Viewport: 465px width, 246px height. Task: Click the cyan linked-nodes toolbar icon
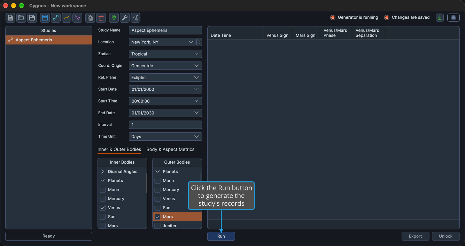tap(56, 18)
